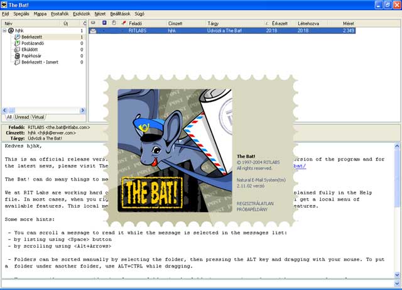The image size is (402, 290).
Task: Click the Postázandó outbox folder icon
Action: (17, 43)
